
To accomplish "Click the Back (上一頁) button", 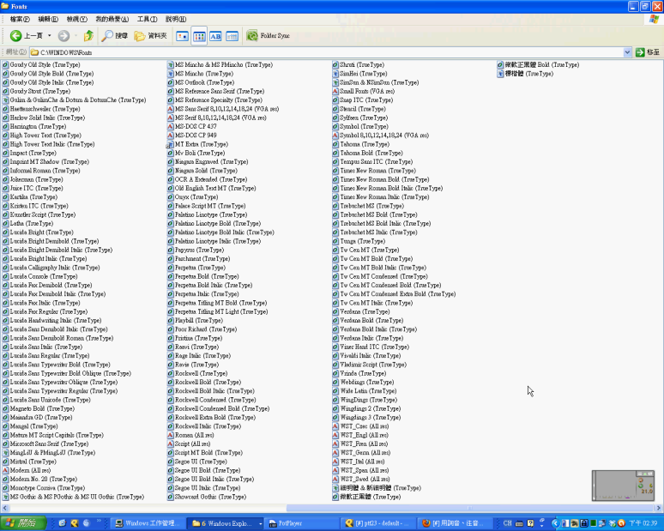I will coord(26,36).
